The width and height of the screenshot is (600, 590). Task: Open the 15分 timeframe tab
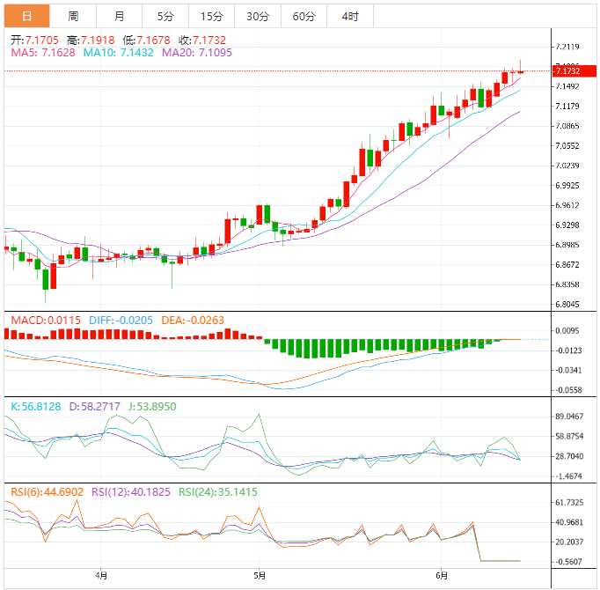coord(211,16)
